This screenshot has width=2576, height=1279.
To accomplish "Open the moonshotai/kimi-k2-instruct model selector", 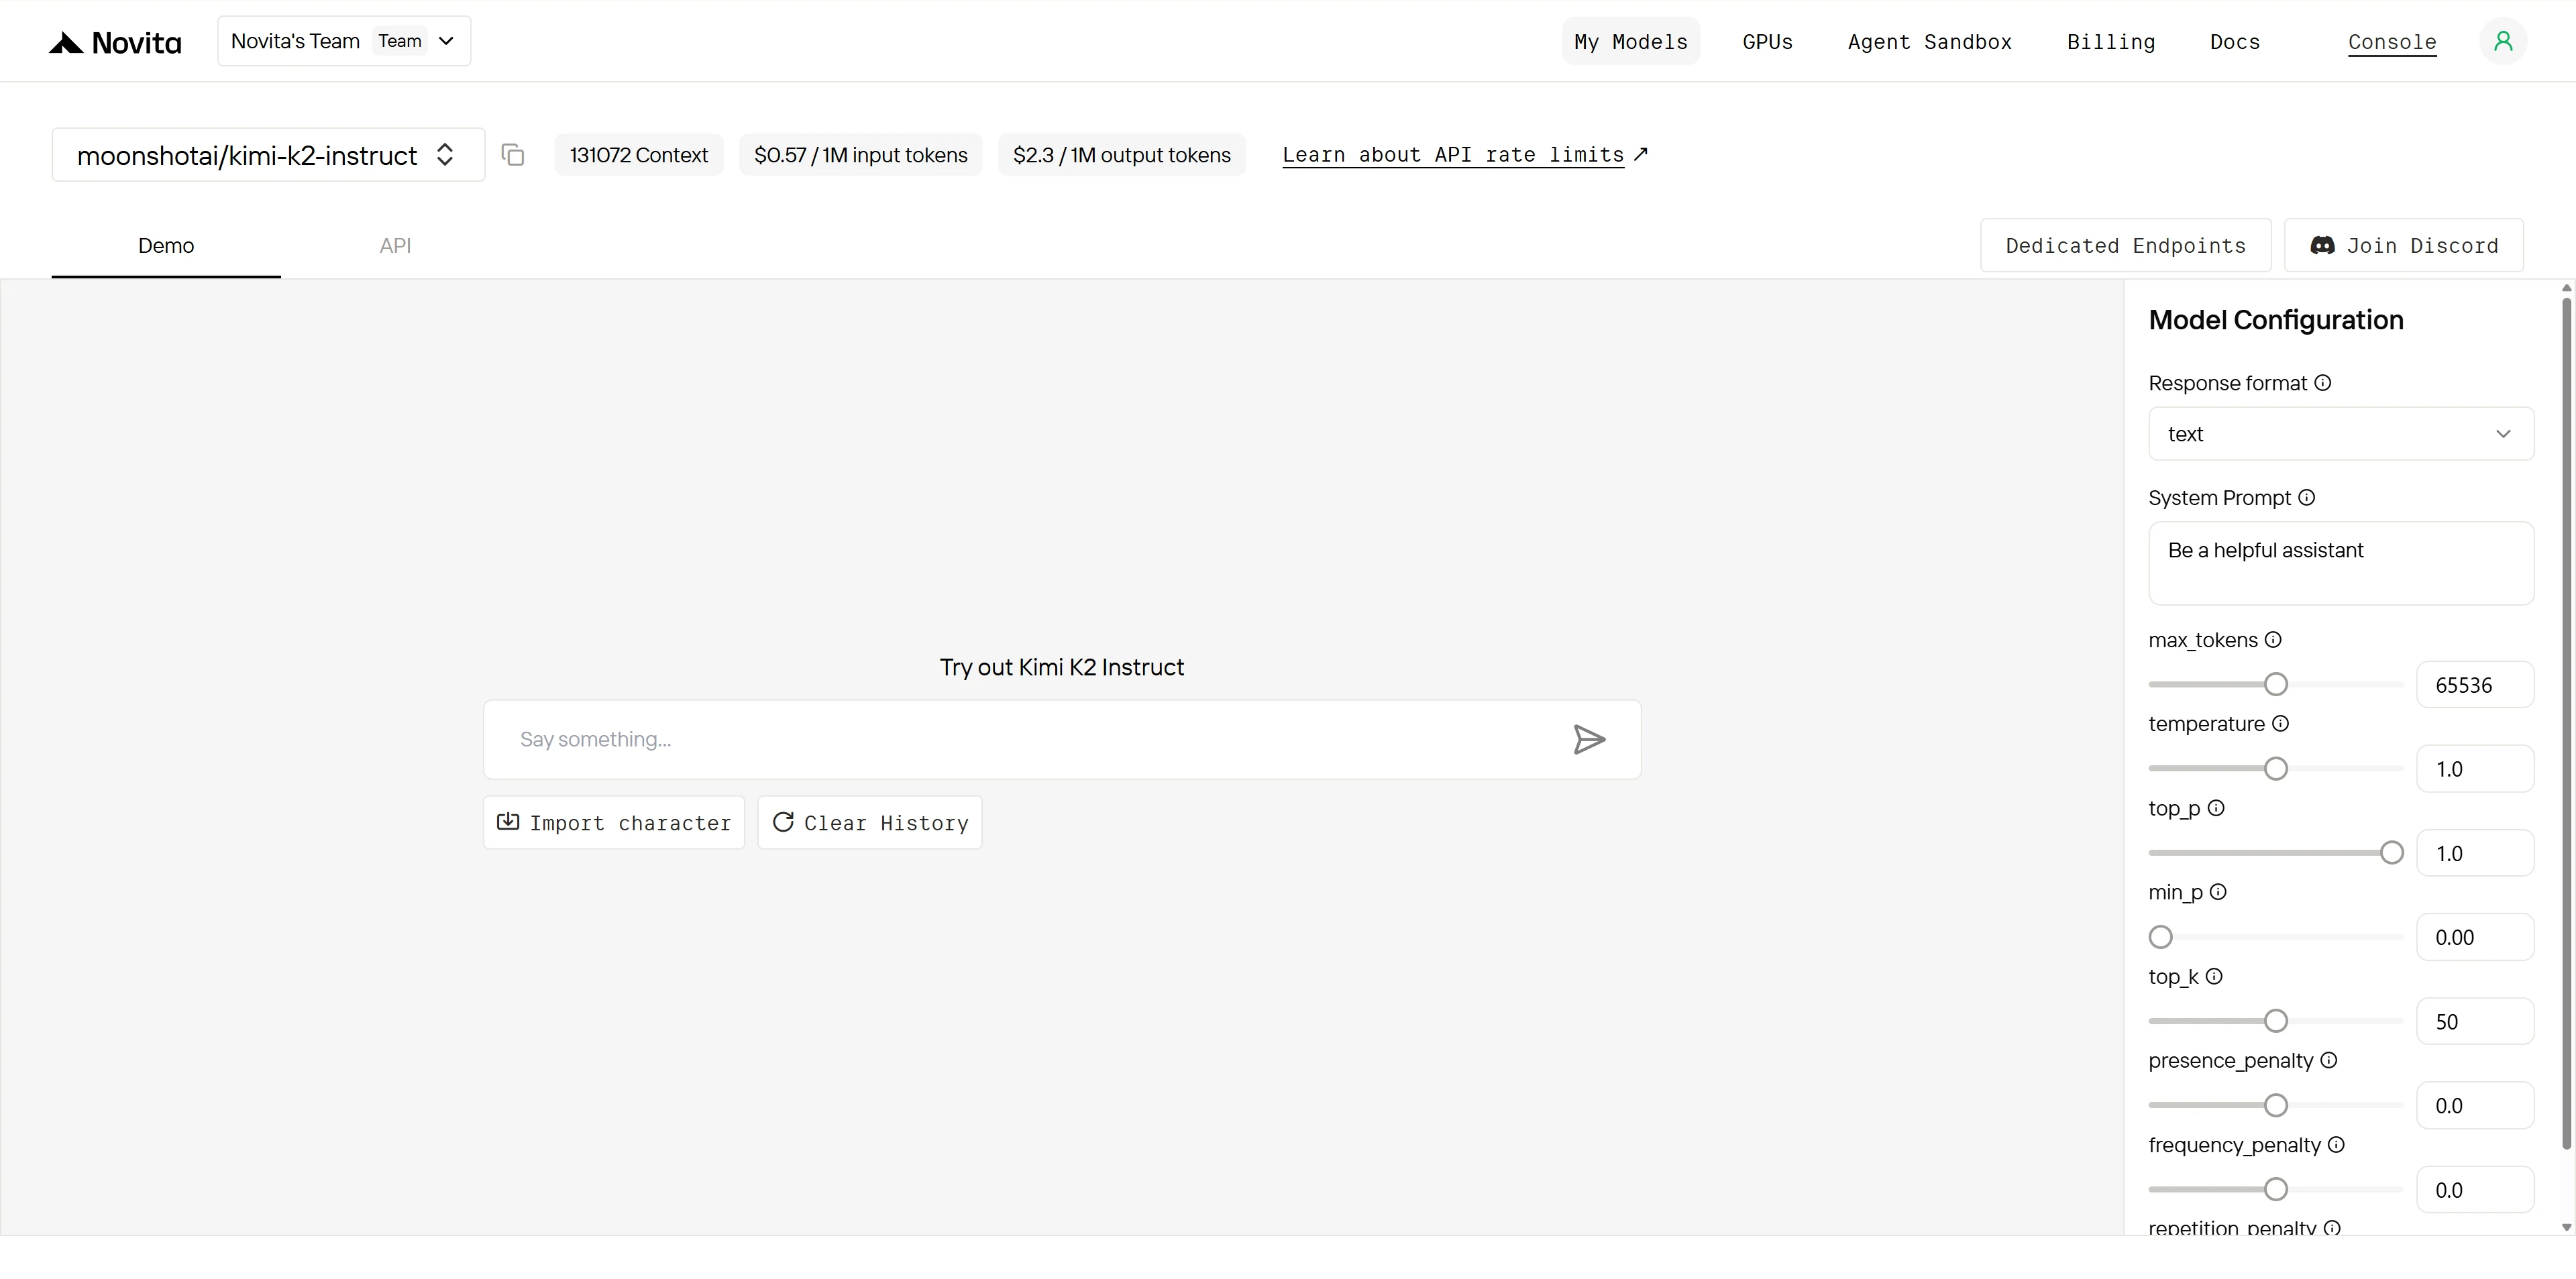I will pyautogui.click(x=268, y=155).
